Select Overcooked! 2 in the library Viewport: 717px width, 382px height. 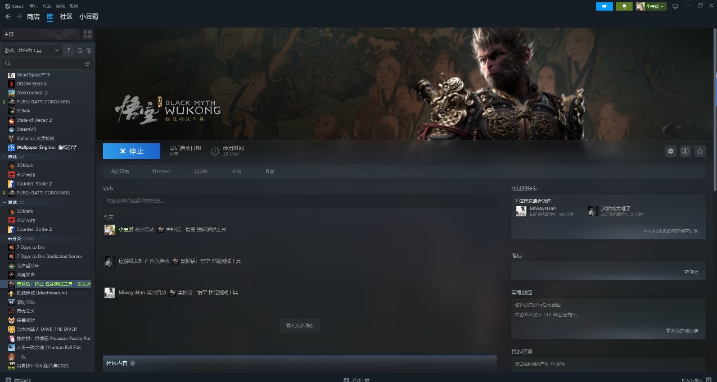pyautogui.click(x=32, y=93)
